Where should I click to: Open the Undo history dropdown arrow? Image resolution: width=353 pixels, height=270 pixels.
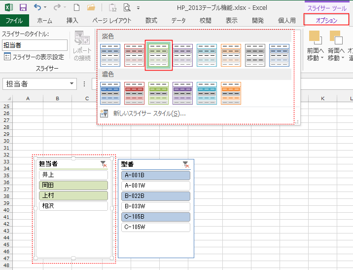[x=46, y=8]
